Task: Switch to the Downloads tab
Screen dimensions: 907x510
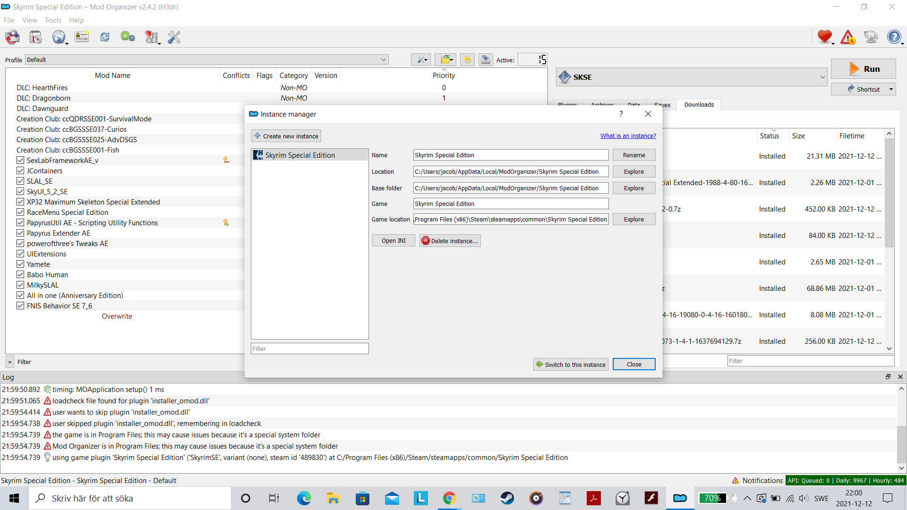Action: 699,104
